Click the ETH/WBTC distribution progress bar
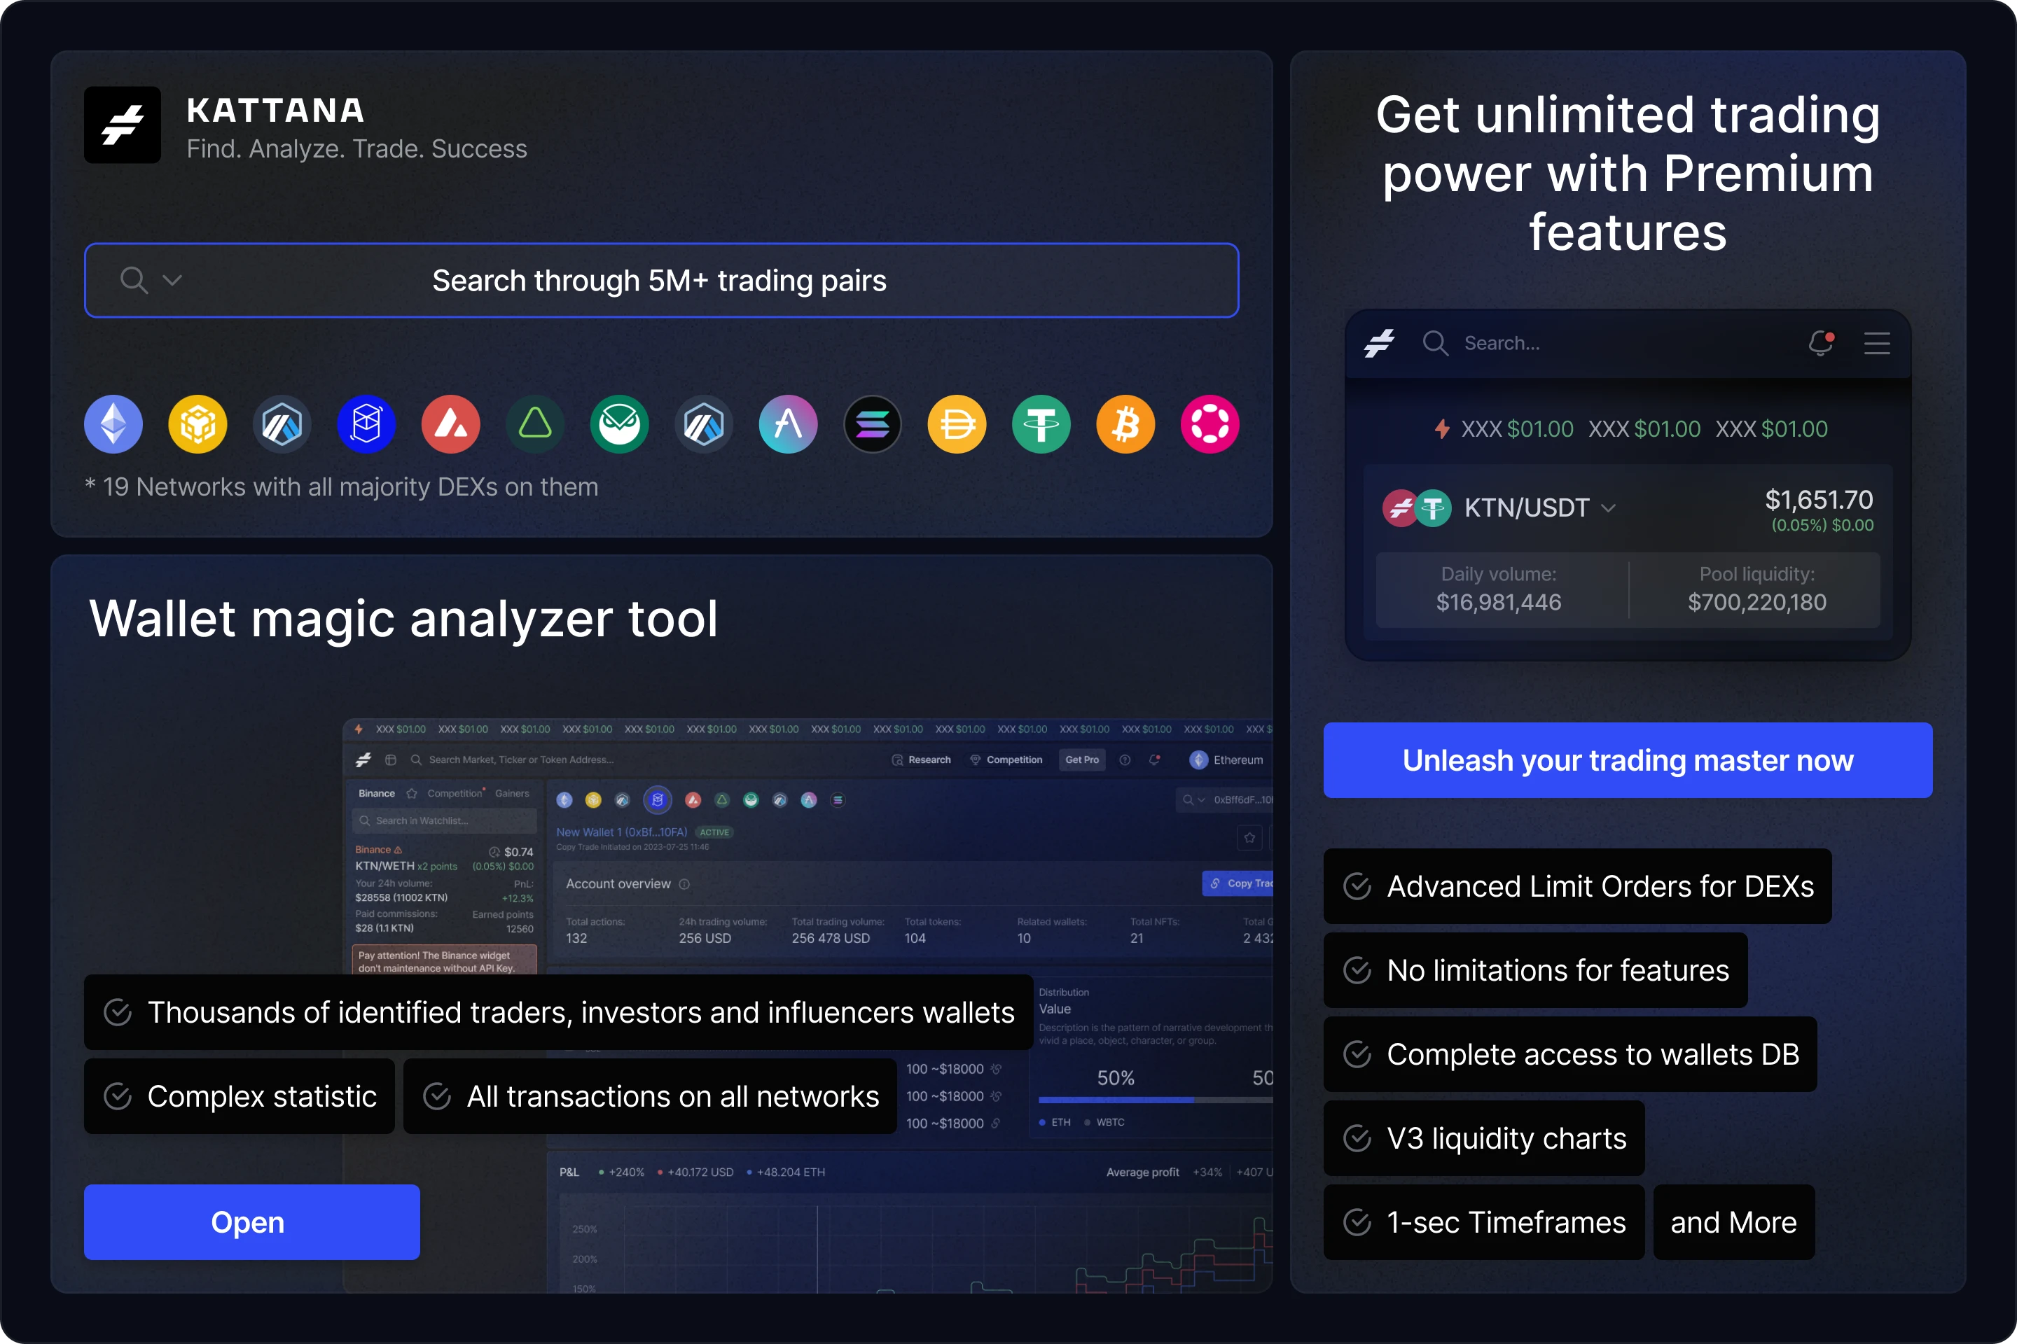Viewport: 2017px width, 1344px height. click(1156, 1100)
